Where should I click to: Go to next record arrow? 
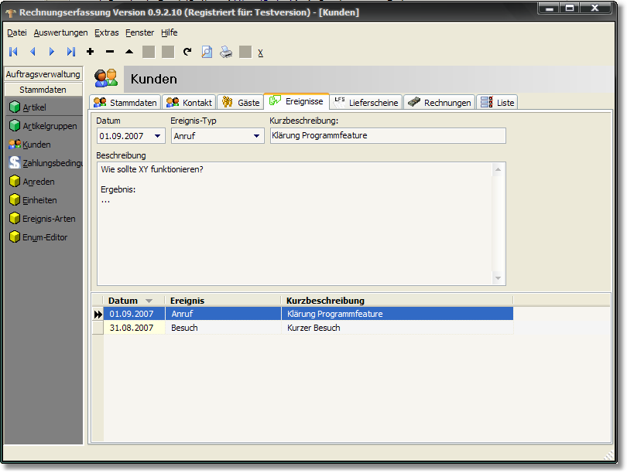pos(52,52)
